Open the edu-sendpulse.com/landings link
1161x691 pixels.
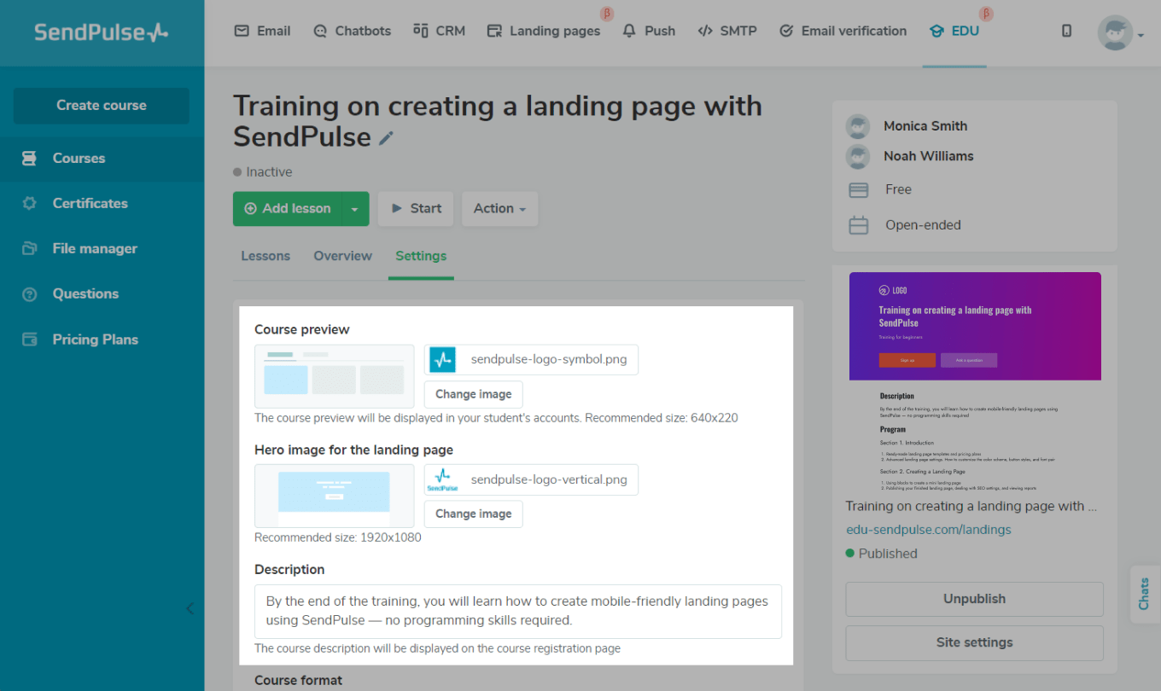pyautogui.click(x=929, y=530)
